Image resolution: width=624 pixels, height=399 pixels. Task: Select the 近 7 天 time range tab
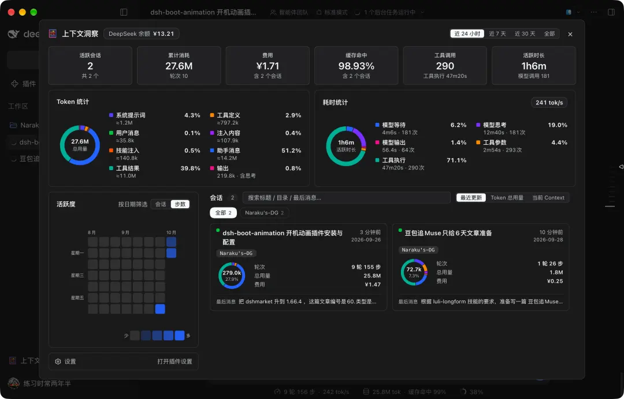pyautogui.click(x=497, y=34)
